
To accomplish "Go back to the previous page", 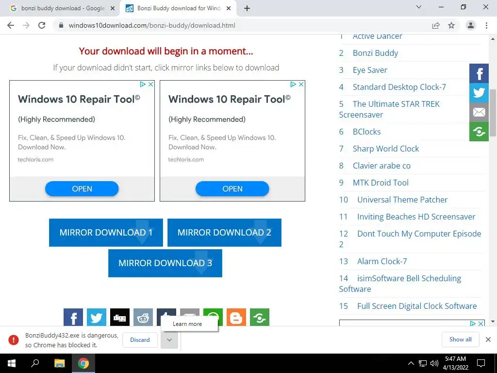I will coord(11,25).
